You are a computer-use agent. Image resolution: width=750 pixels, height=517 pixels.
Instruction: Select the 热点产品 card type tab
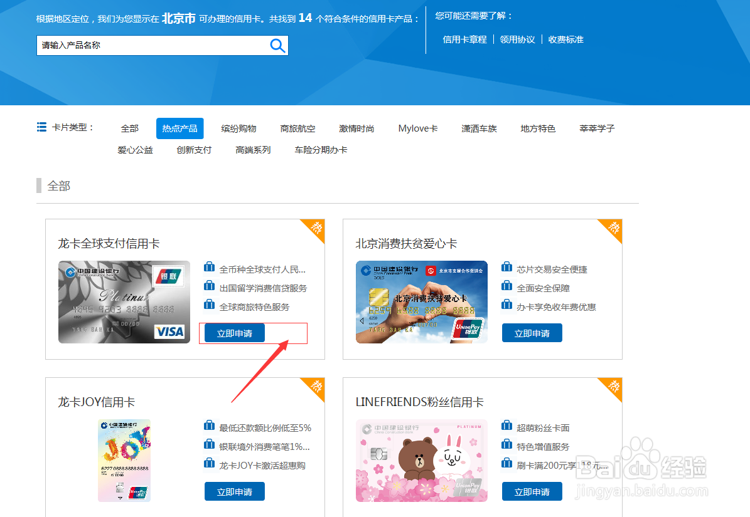point(180,128)
